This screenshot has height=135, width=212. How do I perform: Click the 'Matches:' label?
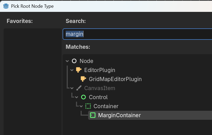point(78,47)
